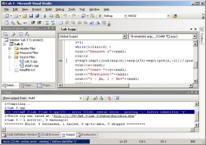
Task: Click the Copy toolbar icon
Action: [51, 16]
